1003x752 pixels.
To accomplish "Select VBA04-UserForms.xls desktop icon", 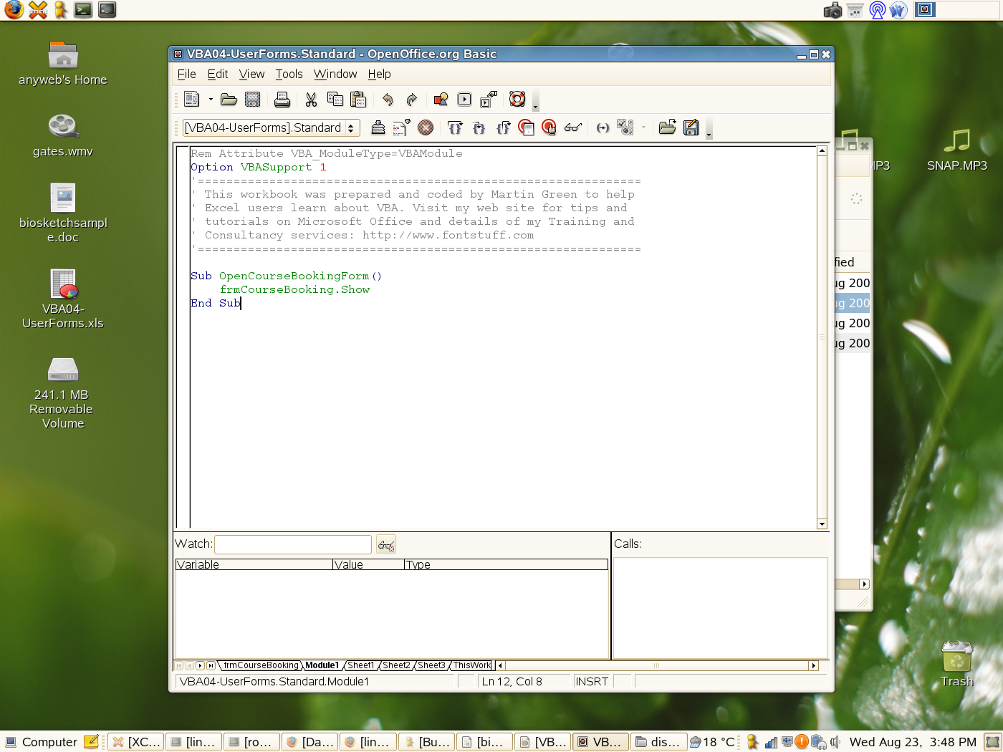I will click(63, 299).
